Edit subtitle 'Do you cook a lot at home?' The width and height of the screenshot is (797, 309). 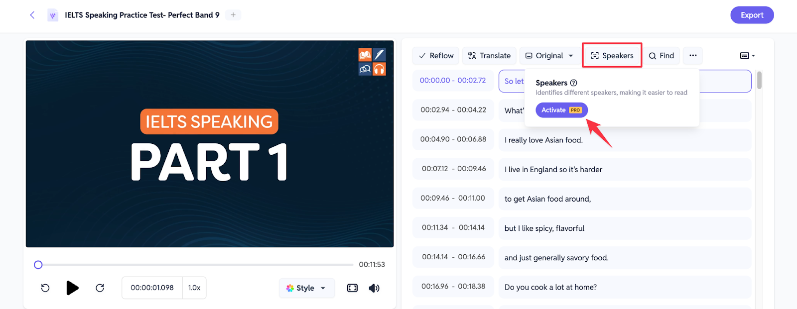coord(625,287)
